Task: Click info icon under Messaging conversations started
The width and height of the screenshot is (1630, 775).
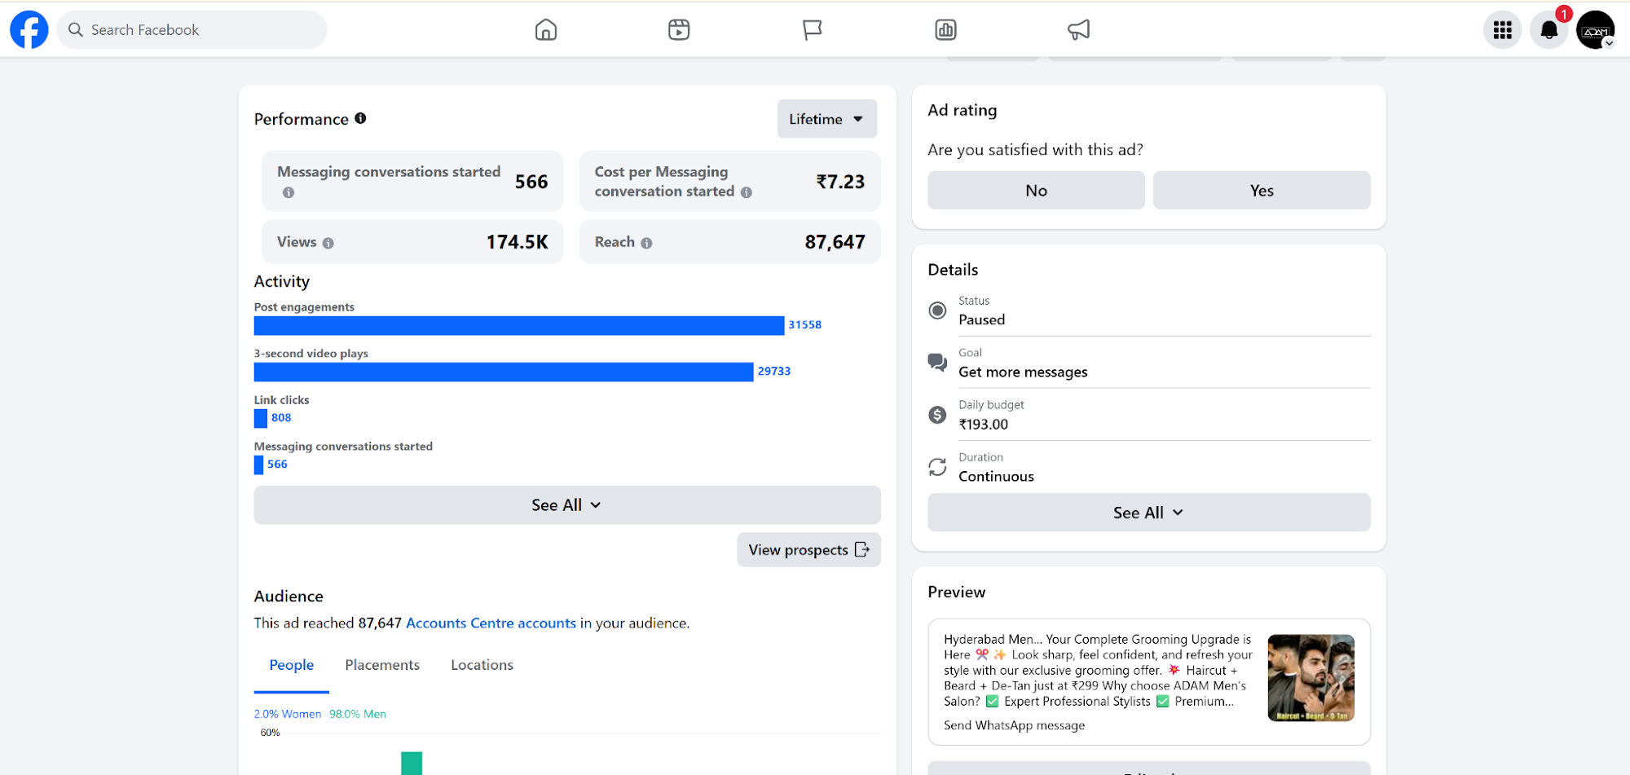Action: (289, 192)
